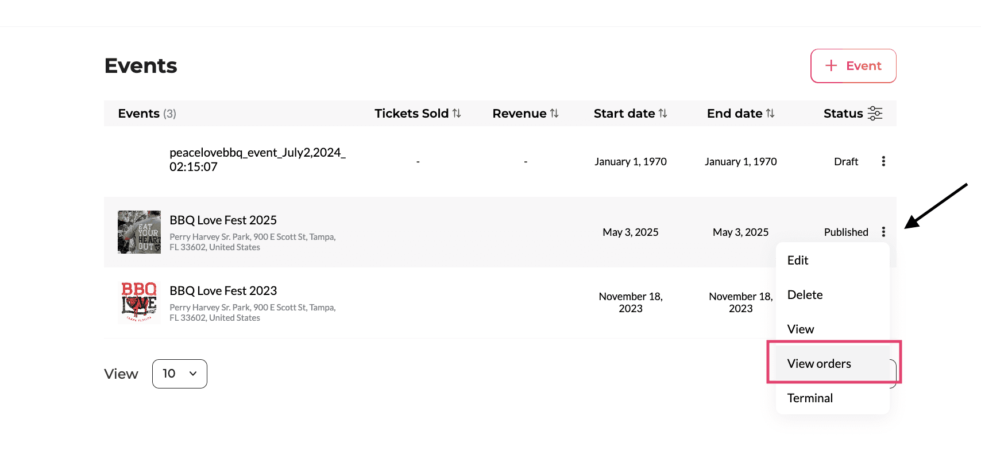The image size is (981, 474).
Task: Click BBQ Love Fest 2023 logo thumbnail
Action: point(139,302)
